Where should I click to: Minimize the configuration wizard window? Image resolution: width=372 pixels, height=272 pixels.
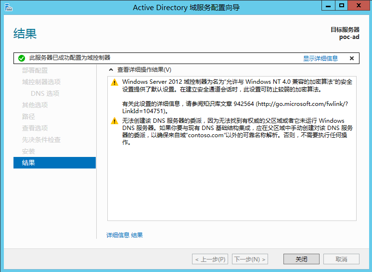(328, 5)
